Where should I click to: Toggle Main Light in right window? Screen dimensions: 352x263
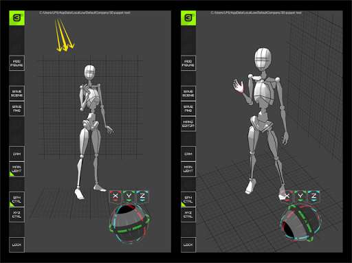pos(188,169)
